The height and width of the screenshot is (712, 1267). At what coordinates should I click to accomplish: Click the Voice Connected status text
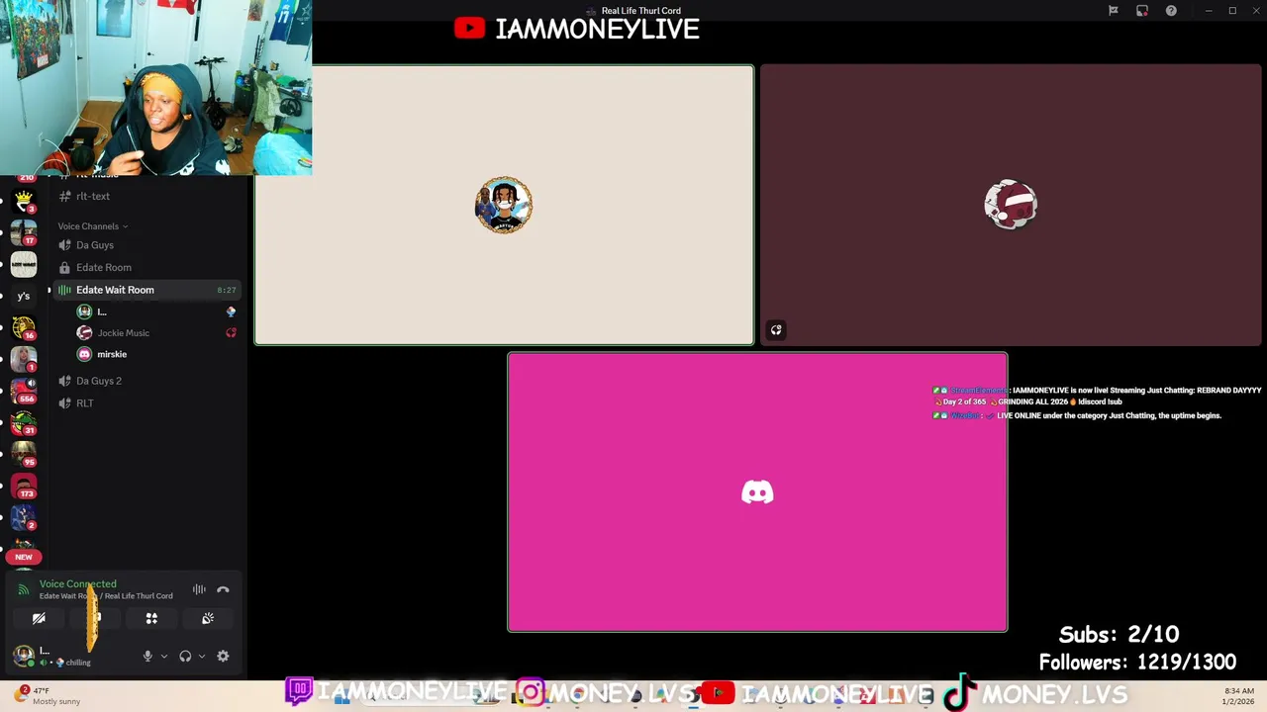click(77, 584)
